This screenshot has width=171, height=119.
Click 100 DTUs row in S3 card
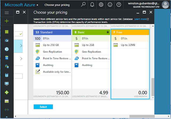coord(52,38)
